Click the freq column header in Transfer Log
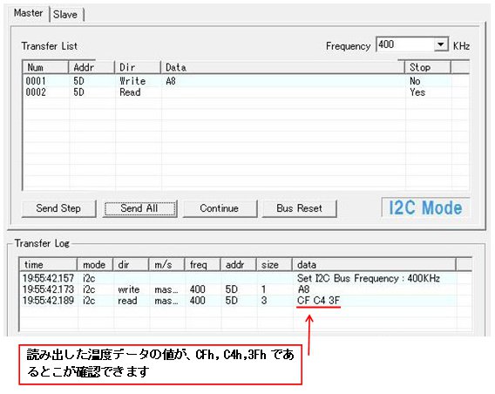Viewport: 495px width, 394px height. click(x=202, y=265)
